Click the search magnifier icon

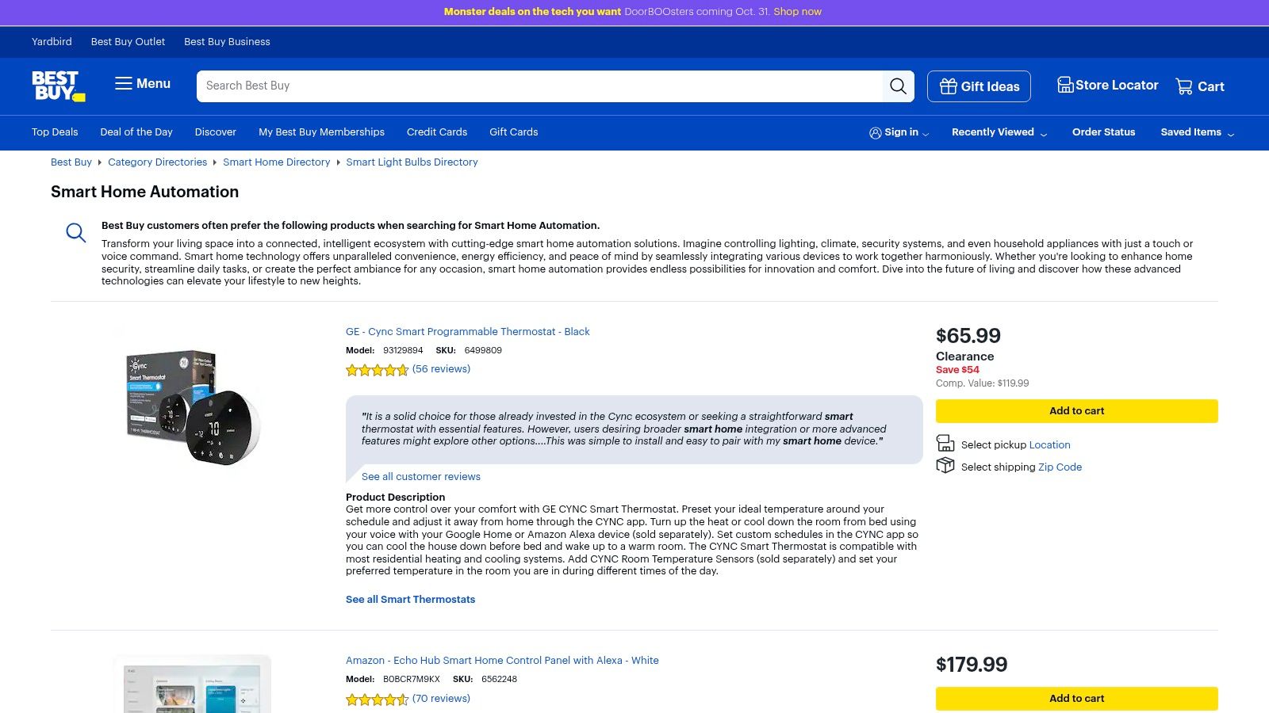point(898,86)
